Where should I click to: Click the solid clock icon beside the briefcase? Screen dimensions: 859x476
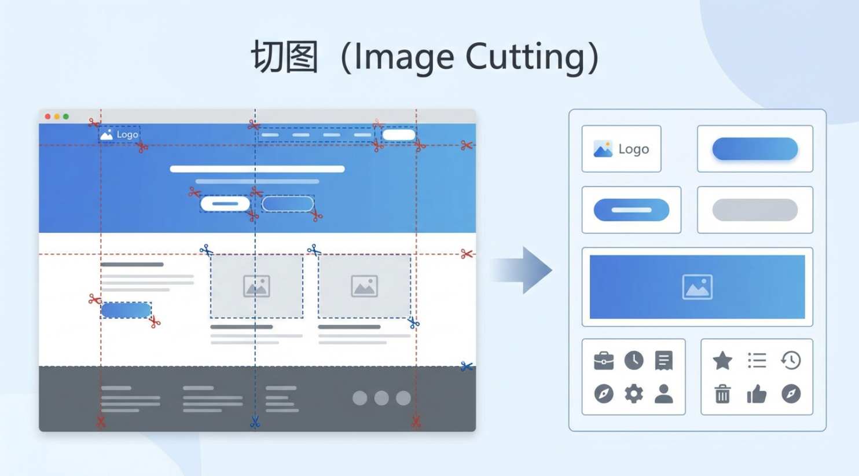(x=633, y=361)
